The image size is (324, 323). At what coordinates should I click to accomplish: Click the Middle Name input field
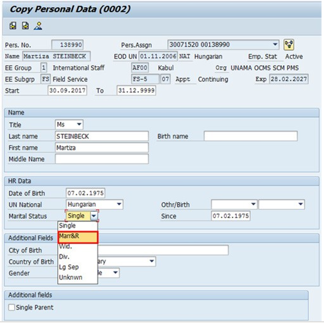(x=102, y=159)
